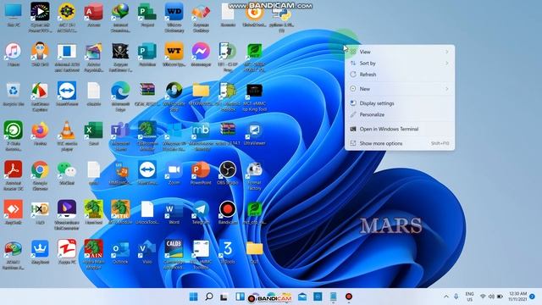The image size is (542, 305).
Task: Open Microsoft Edge from the desktop
Action: (120, 96)
